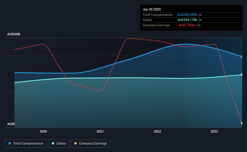Click the orange Company Earnings legend dot
This screenshot has width=247, height=152.
[x=76, y=143]
